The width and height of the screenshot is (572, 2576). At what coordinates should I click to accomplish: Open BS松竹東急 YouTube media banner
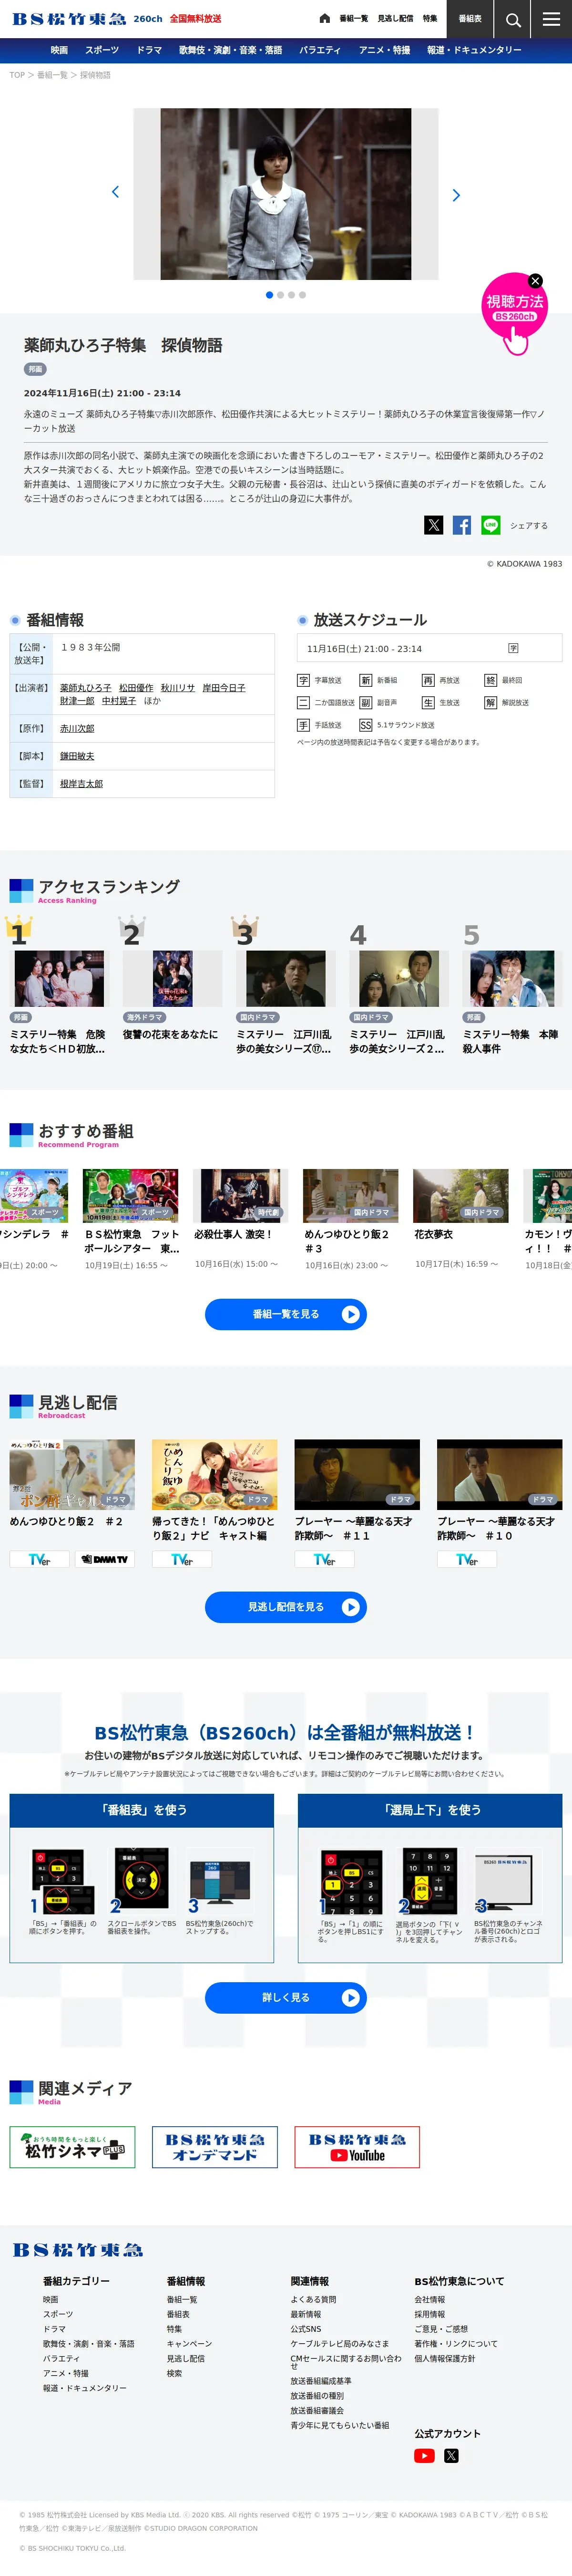click(x=357, y=2147)
